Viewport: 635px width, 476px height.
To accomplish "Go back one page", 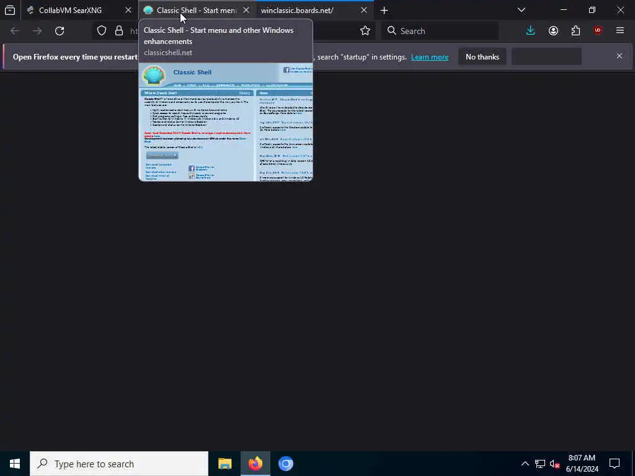I will coord(15,31).
